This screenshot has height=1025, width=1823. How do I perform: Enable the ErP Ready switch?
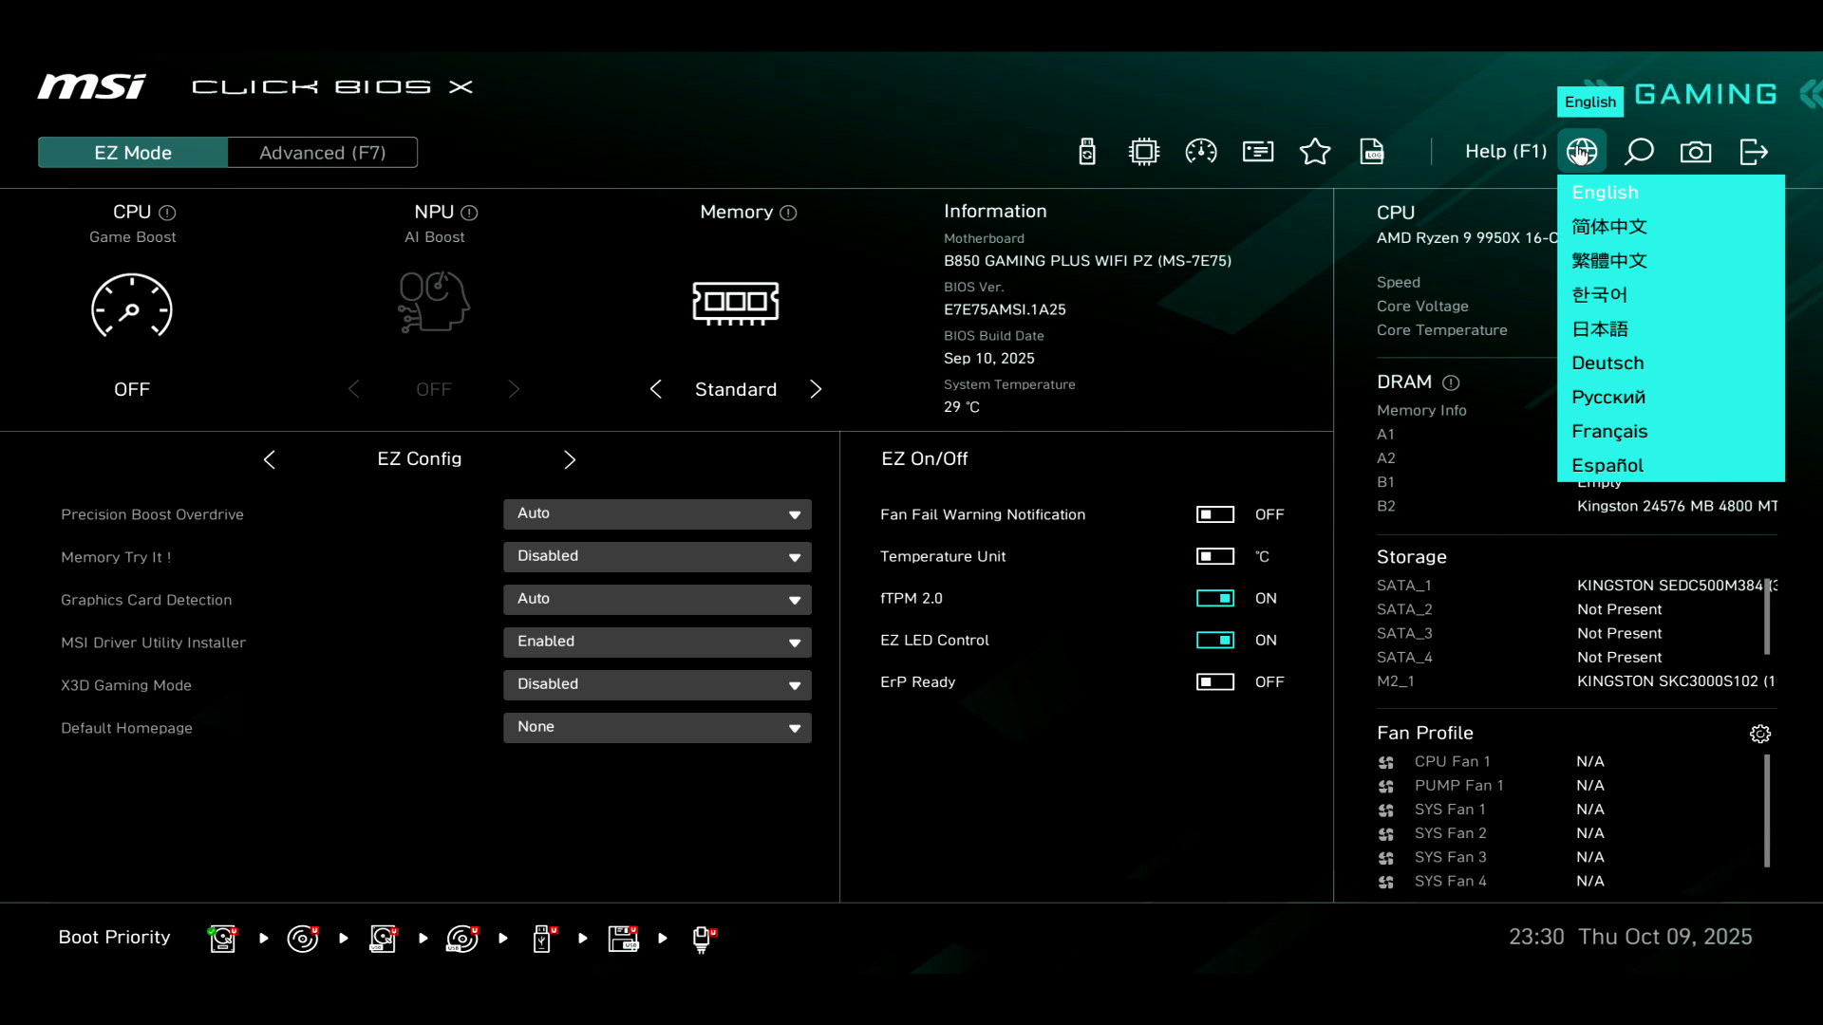point(1215,681)
